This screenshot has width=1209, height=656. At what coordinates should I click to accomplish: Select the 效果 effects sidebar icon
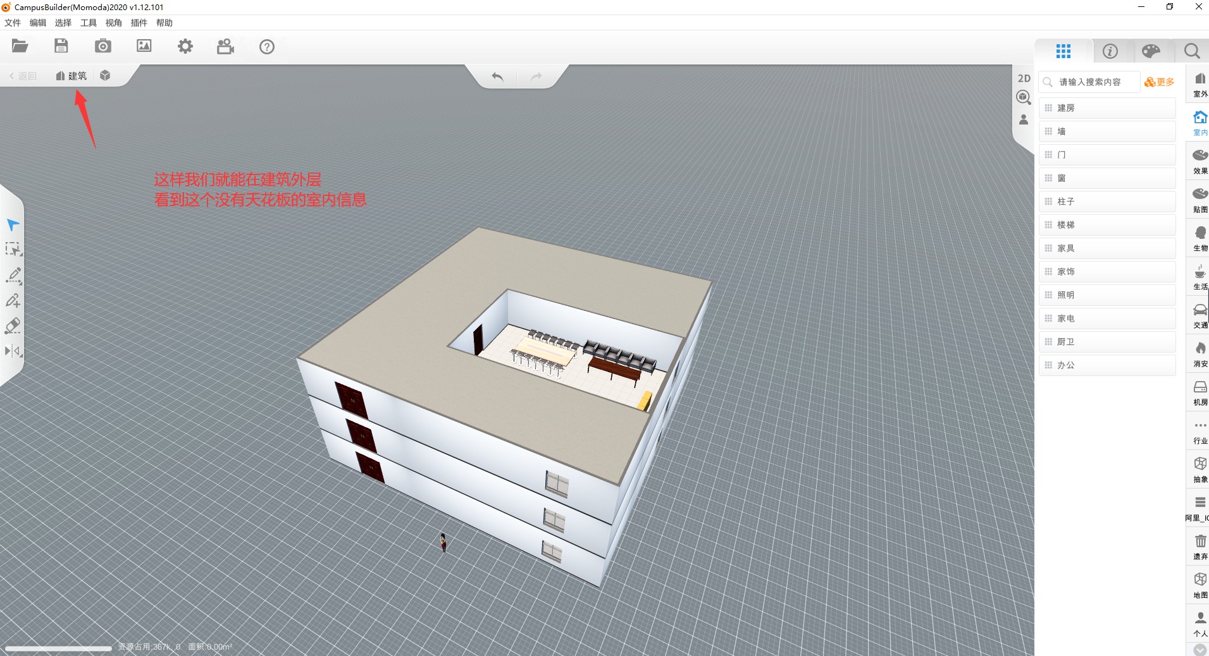1200,162
